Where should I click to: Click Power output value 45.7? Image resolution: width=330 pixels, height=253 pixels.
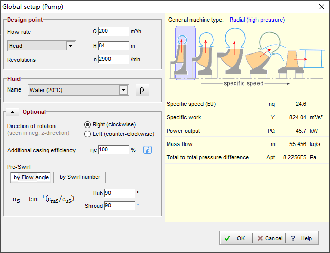coord(301,131)
